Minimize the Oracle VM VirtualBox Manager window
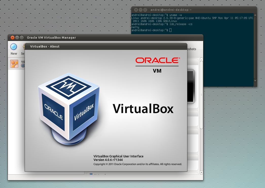The height and width of the screenshot is (188, 265). [x=17, y=37]
